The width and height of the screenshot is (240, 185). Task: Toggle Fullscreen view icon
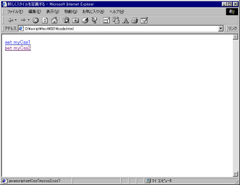tap(106, 20)
